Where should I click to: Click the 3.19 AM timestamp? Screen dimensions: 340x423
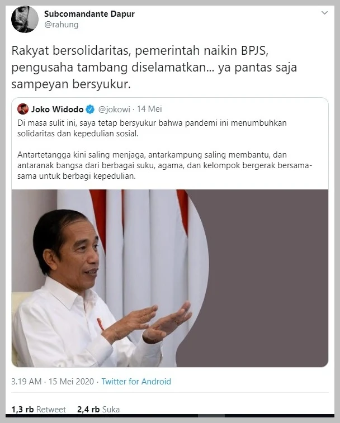click(26, 382)
